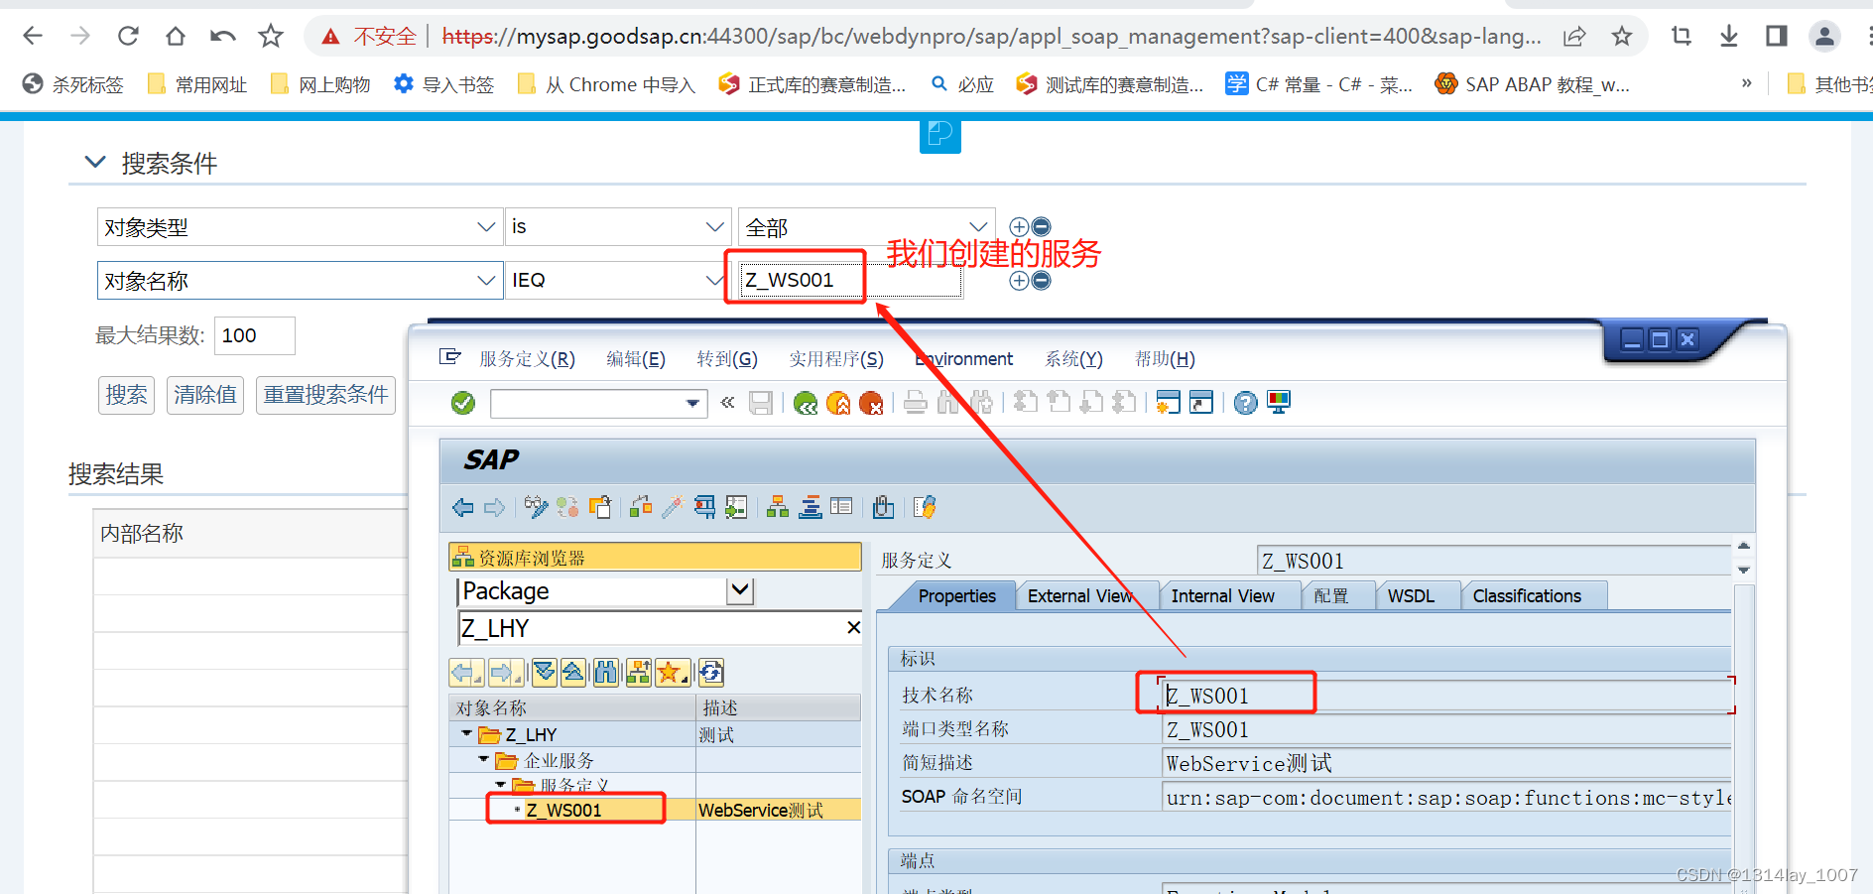Click the Other object icon
The height and width of the screenshot is (894, 1873).
coord(600,508)
